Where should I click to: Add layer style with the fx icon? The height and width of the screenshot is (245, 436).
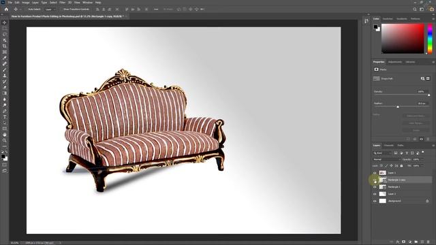pos(398,242)
